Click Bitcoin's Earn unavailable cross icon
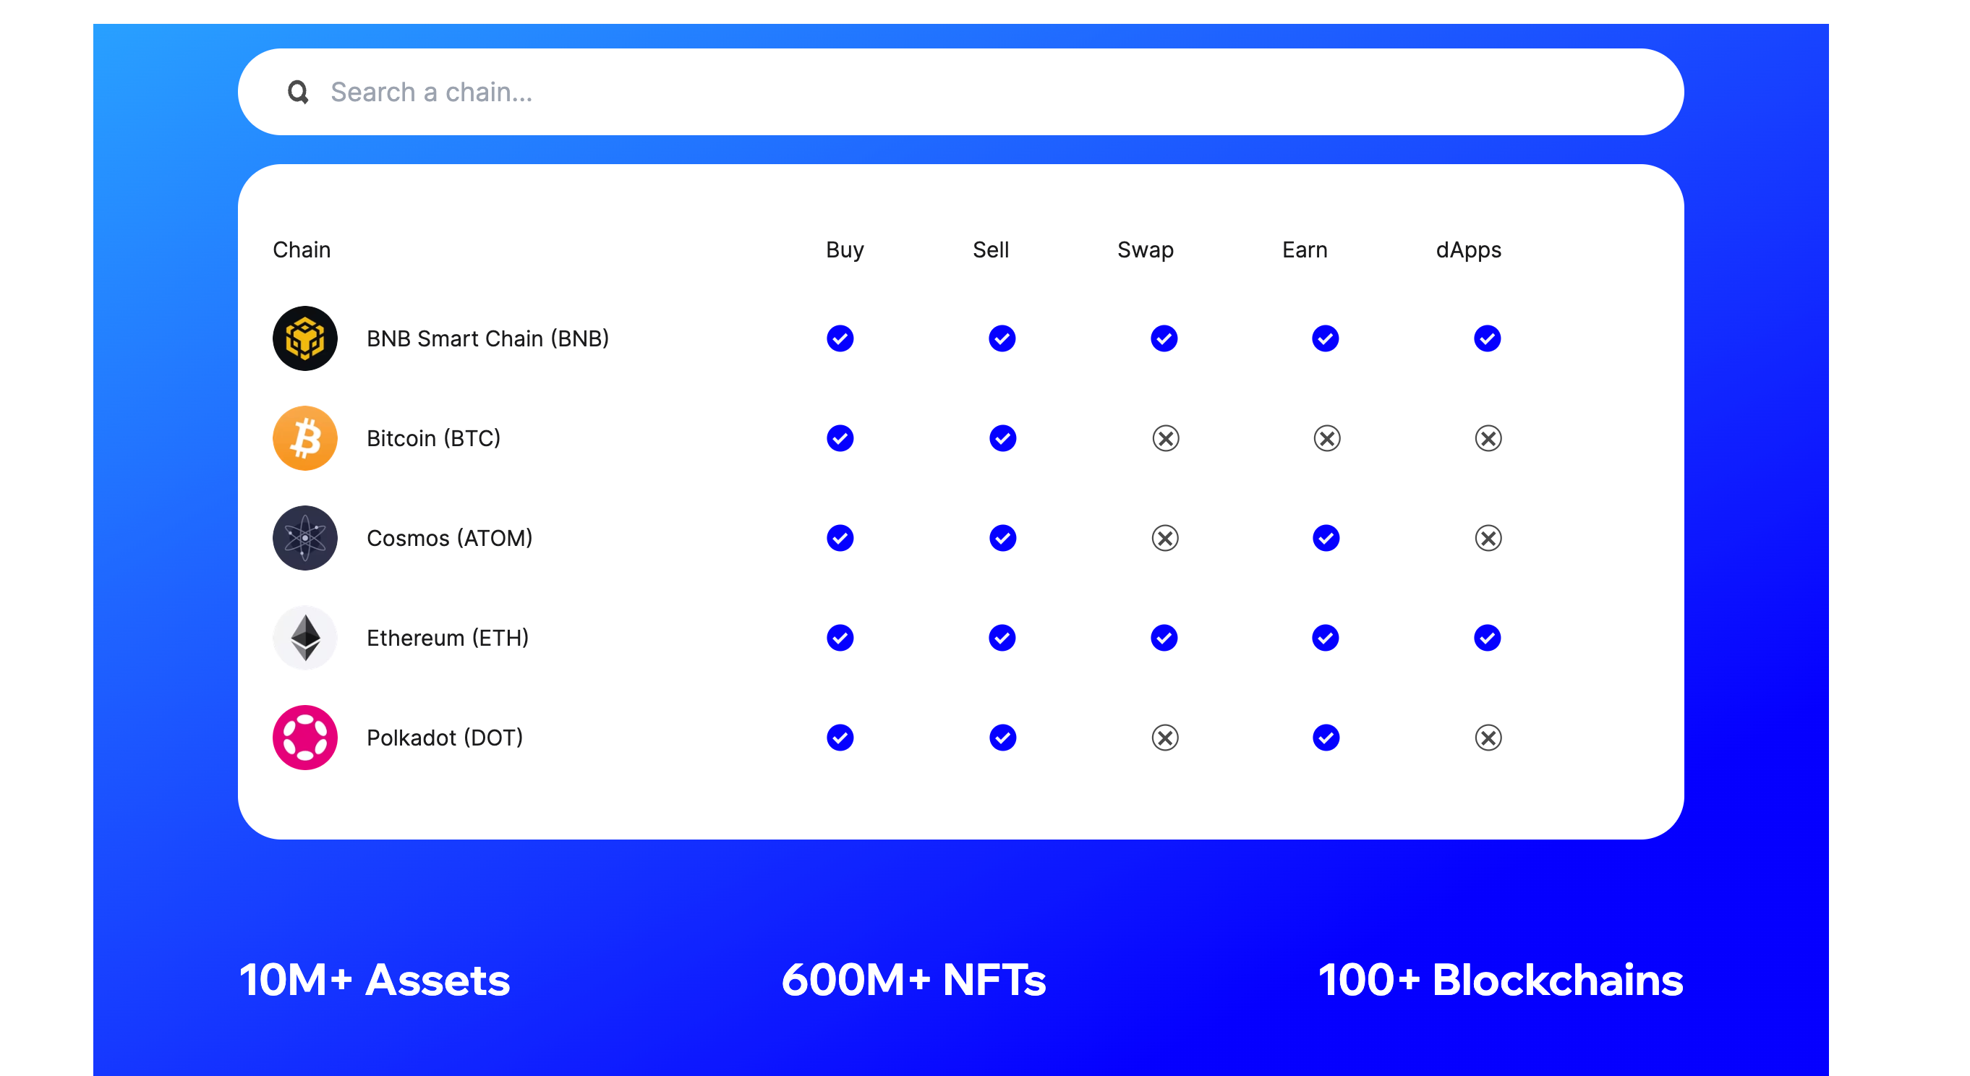The height and width of the screenshot is (1076, 1970). tap(1326, 438)
